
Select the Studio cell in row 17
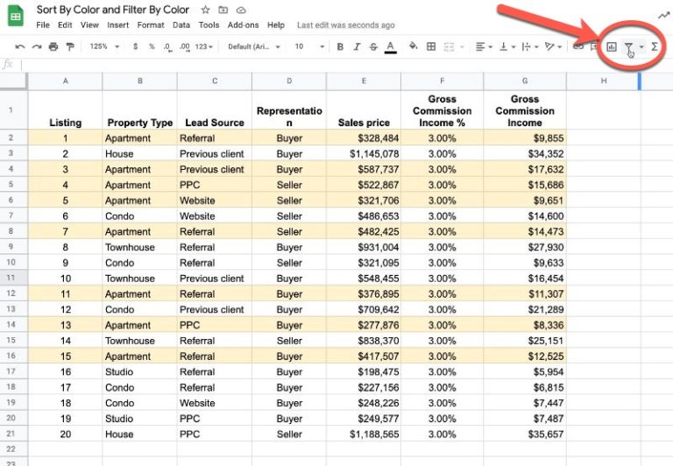[x=139, y=371]
